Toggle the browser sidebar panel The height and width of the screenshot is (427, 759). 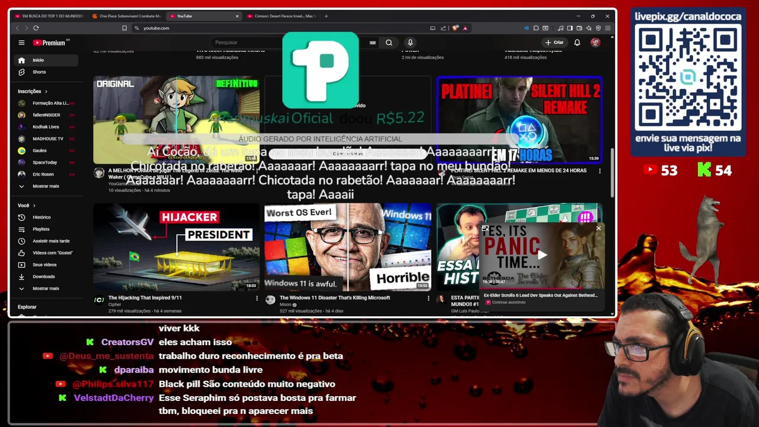click(x=570, y=28)
